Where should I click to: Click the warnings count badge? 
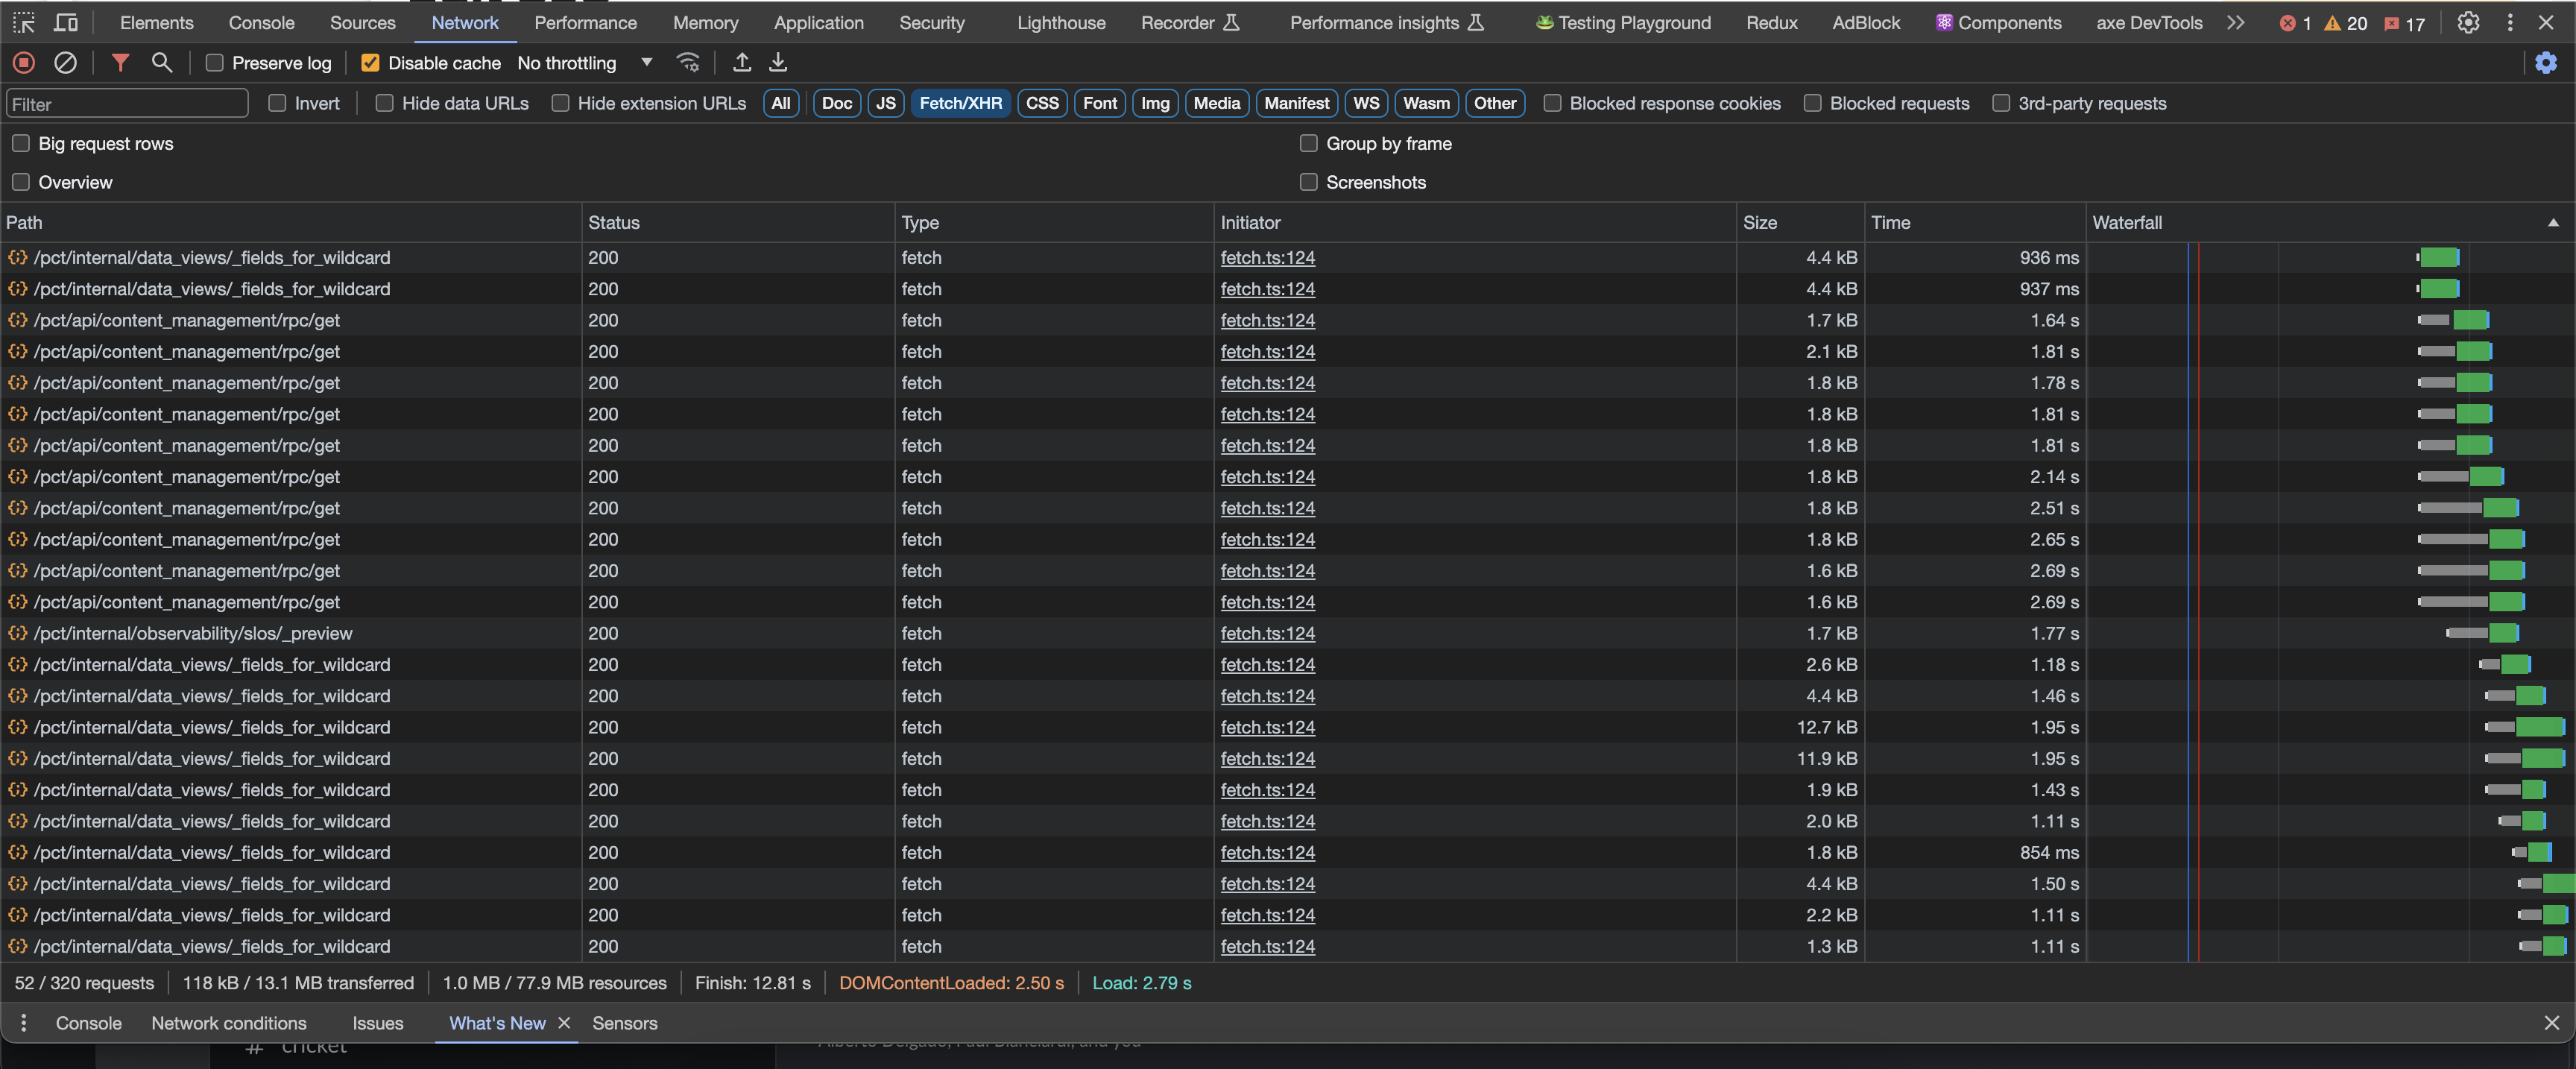point(2345,23)
